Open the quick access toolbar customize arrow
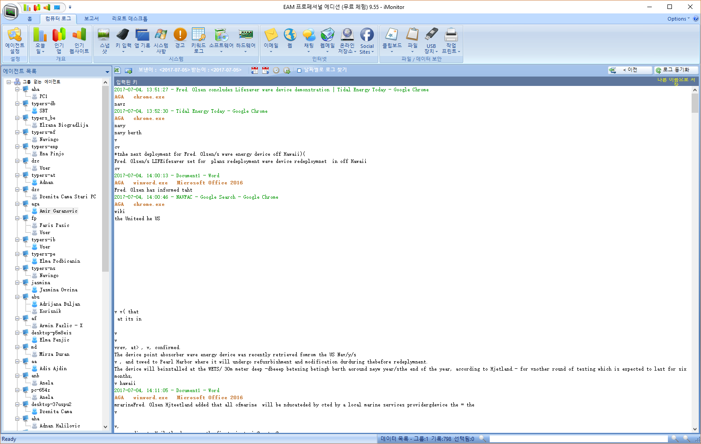The height and width of the screenshot is (444, 701). click(x=70, y=7)
